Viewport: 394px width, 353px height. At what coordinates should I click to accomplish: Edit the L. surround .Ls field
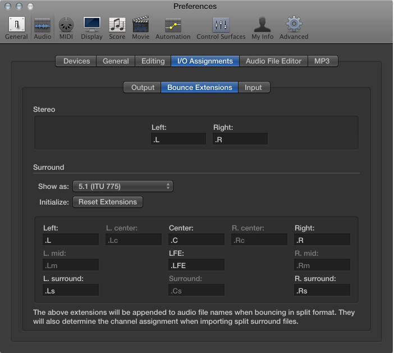(71, 291)
